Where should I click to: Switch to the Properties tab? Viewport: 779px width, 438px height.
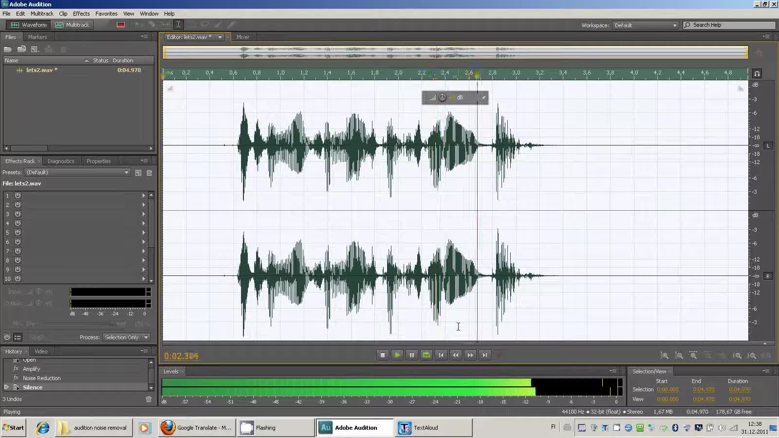point(98,161)
